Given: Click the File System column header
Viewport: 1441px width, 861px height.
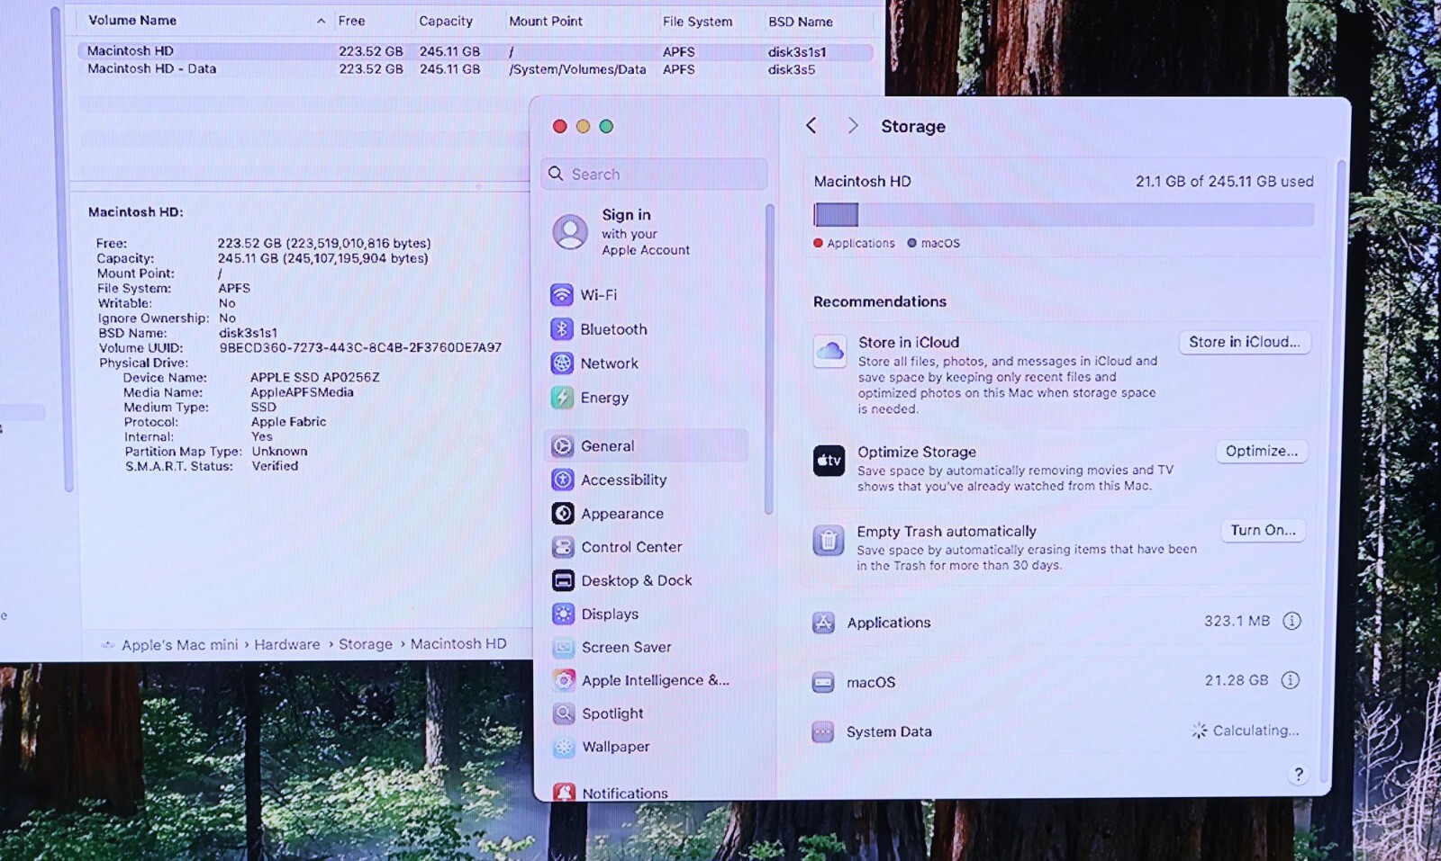Looking at the screenshot, I should [697, 22].
